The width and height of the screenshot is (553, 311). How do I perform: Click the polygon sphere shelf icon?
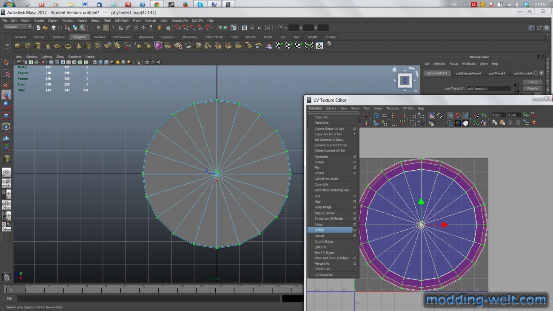[18, 46]
